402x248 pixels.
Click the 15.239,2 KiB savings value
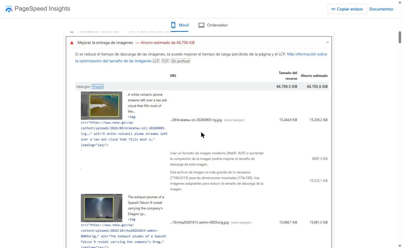point(318,120)
